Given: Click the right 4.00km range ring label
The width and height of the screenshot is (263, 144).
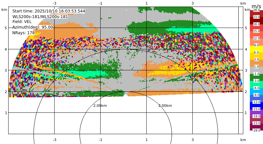Looking at the screenshot, I should [198, 76].
